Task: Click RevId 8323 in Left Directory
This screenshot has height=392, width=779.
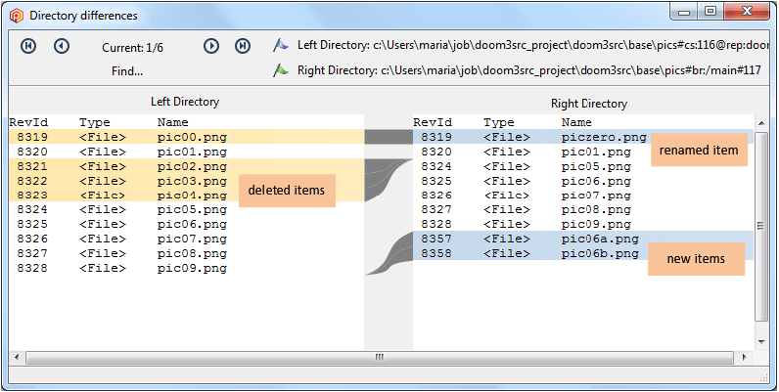Action: (x=32, y=195)
